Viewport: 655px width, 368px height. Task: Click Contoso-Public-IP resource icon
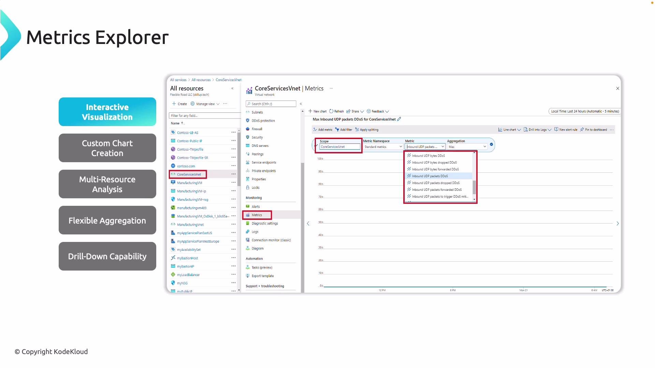[173, 141]
